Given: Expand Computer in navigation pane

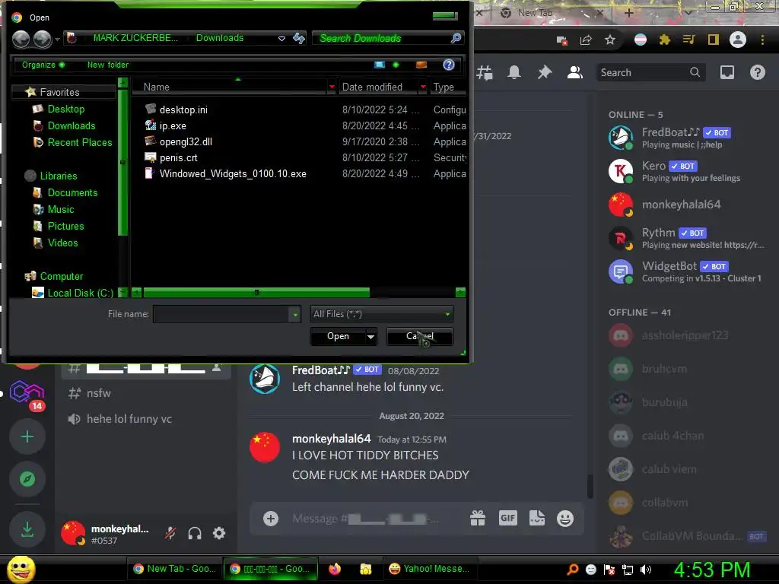Looking at the screenshot, I should point(61,276).
